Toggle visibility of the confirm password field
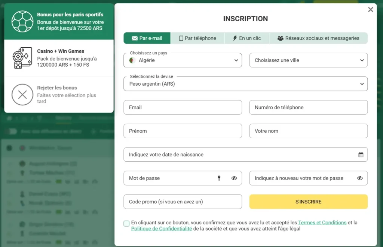 coord(360,178)
